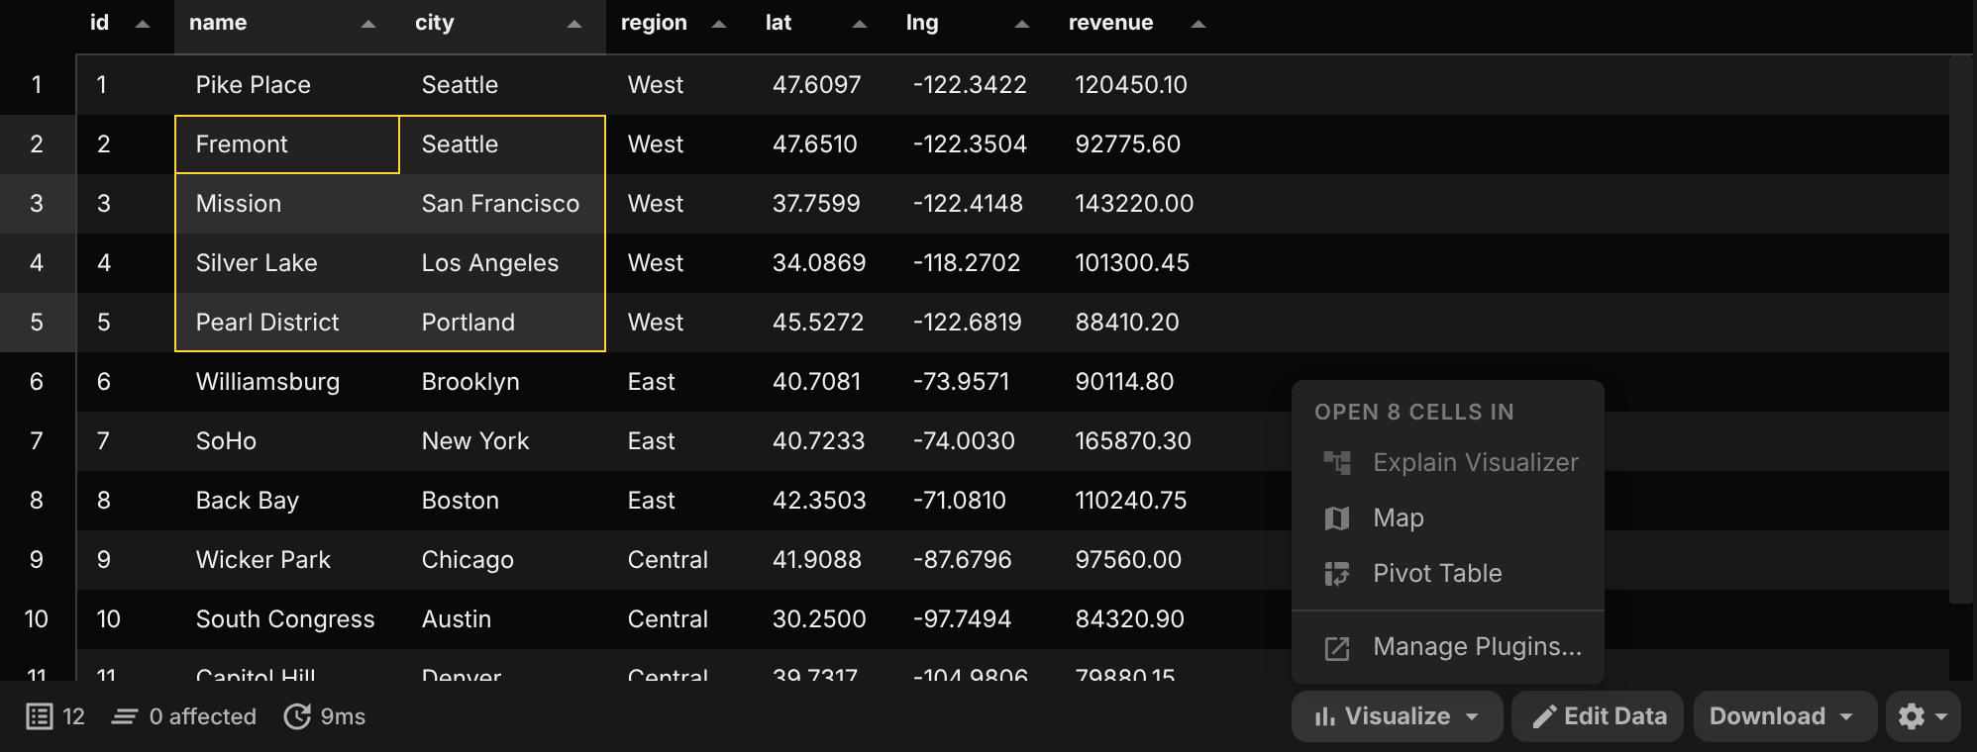The width and height of the screenshot is (1977, 752).
Task: Open the settings gear menu
Action: coord(1923,716)
